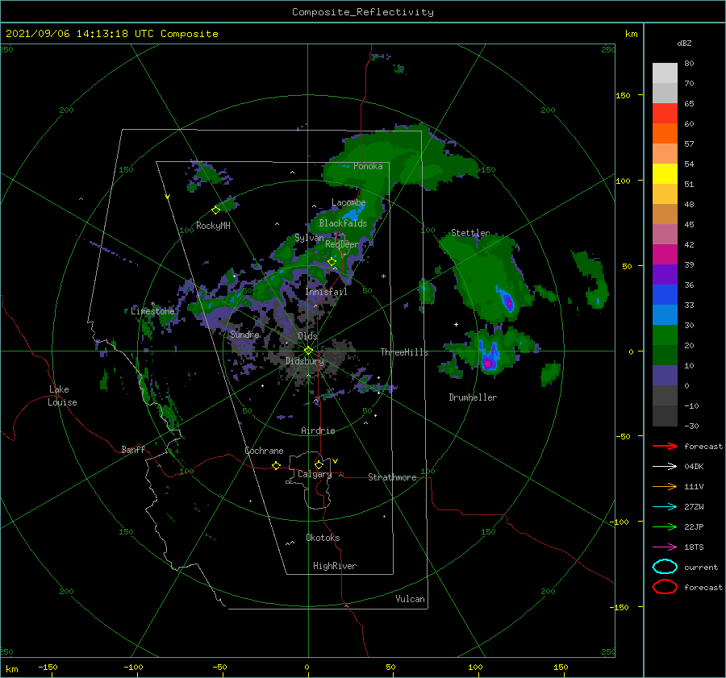Click the 0 dBZ purple color swatch
Image resolution: width=726 pixels, height=678 pixels.
[665, 375]
